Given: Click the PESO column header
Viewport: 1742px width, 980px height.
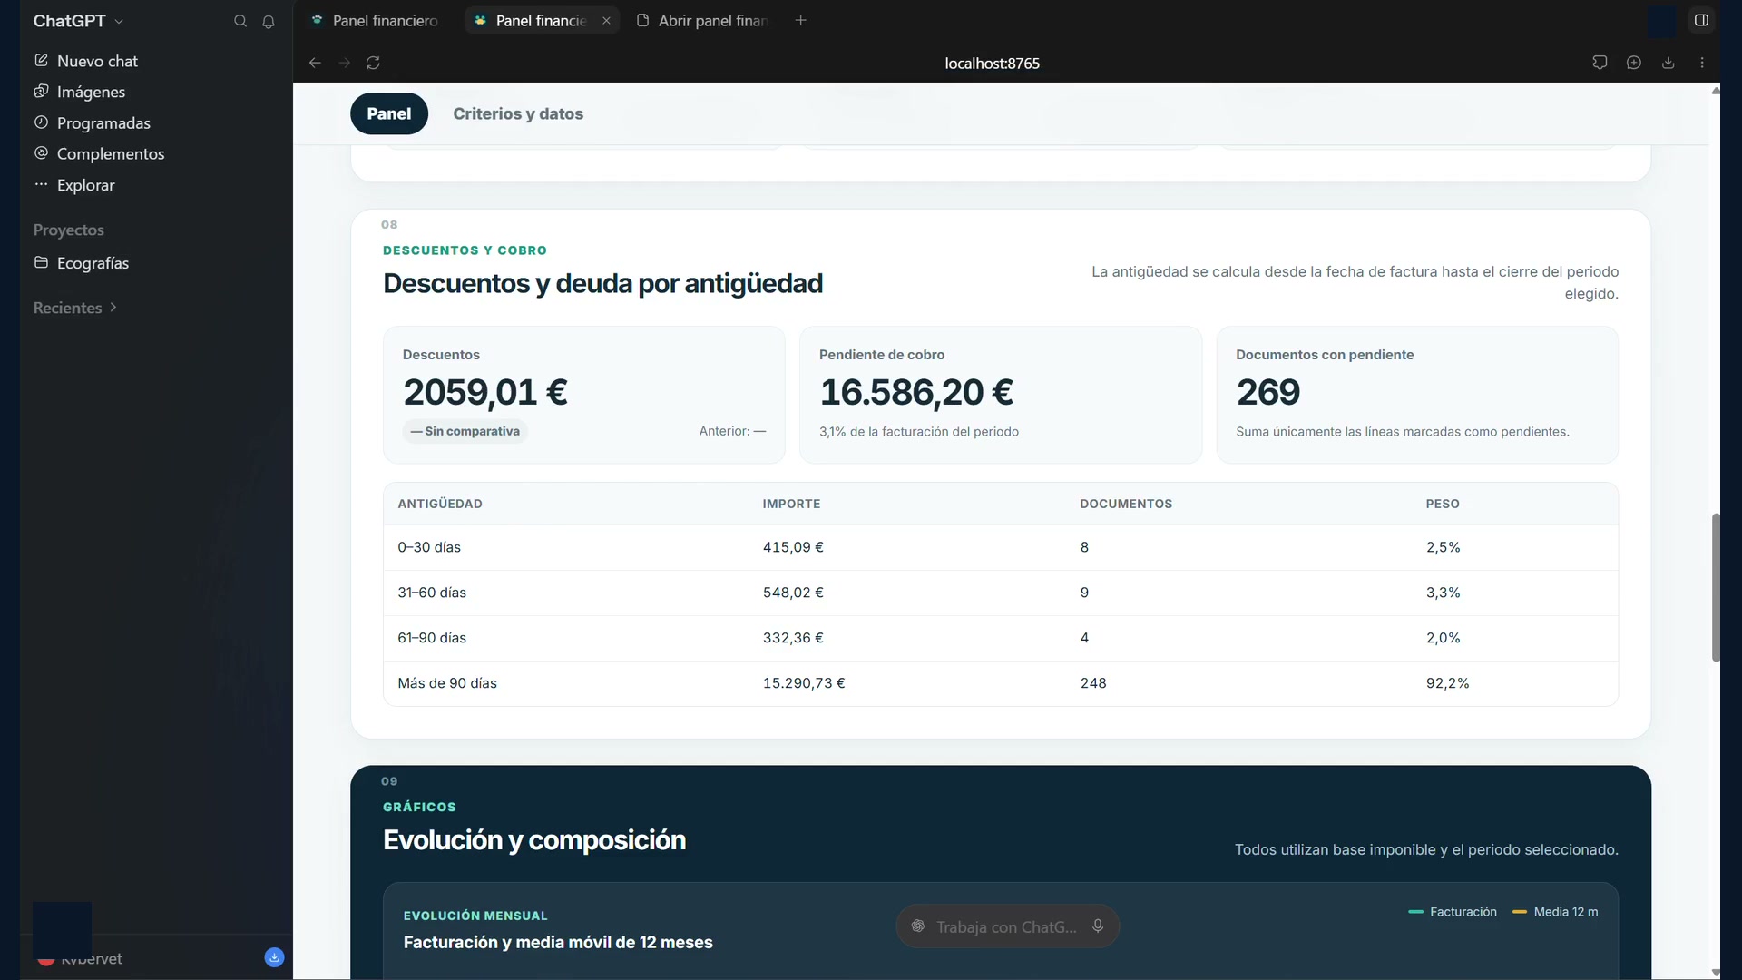Looking at the screenshot, I should [1443, 504].
